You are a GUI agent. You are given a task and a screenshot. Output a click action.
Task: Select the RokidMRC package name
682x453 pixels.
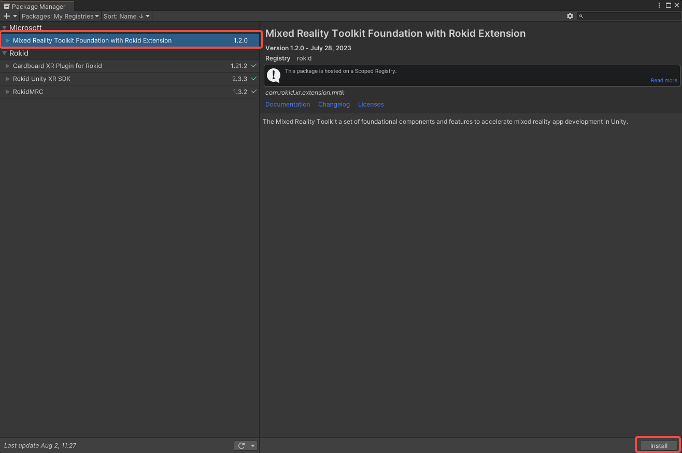click(28, 92)
